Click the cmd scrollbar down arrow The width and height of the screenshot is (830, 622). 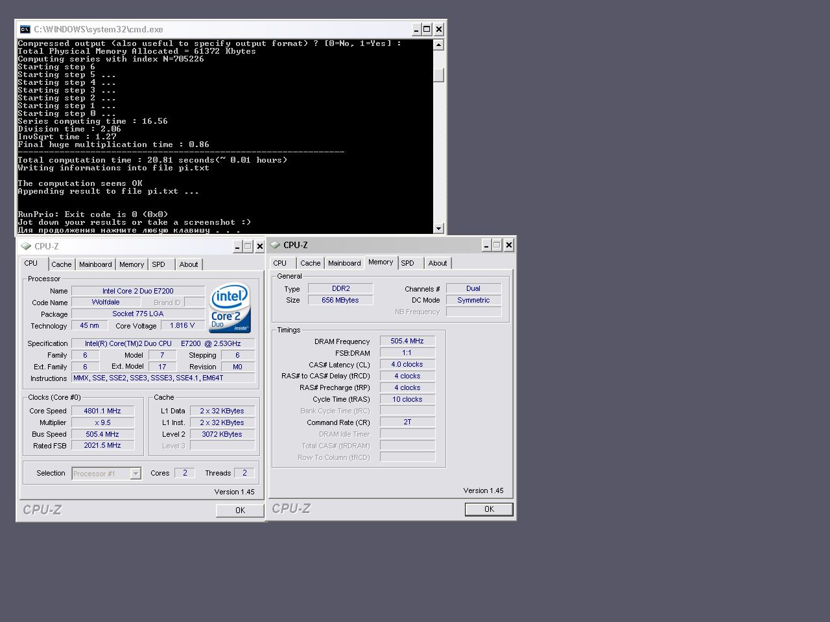pyautogui.click(x=439, y=228)
